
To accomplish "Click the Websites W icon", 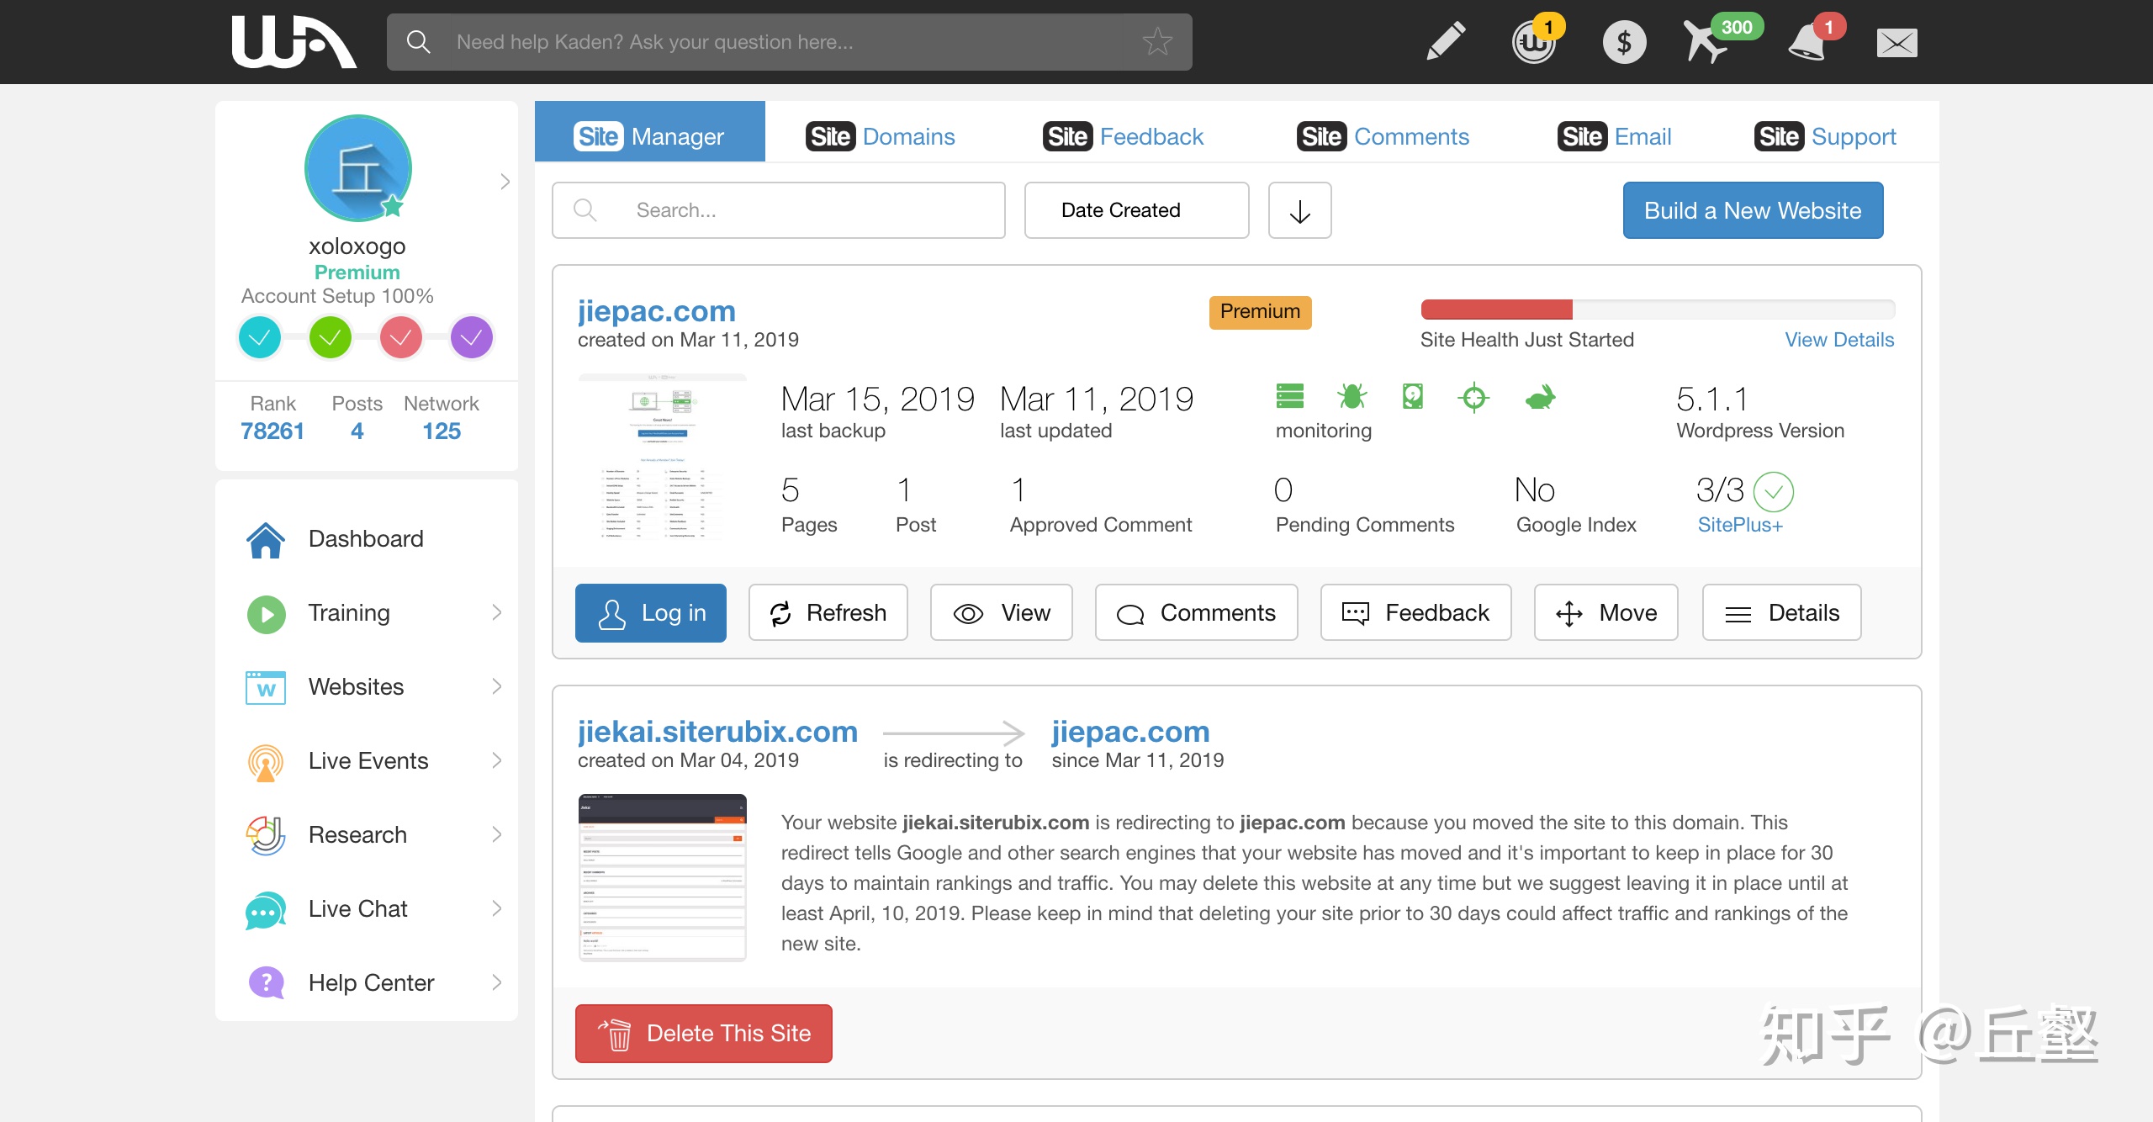I will [266, 687].
